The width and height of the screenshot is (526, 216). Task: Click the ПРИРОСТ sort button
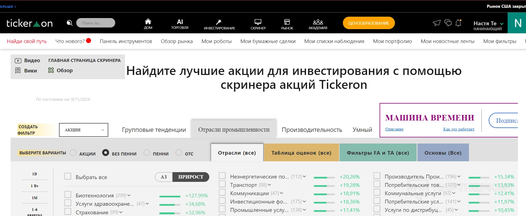(191, 177)
